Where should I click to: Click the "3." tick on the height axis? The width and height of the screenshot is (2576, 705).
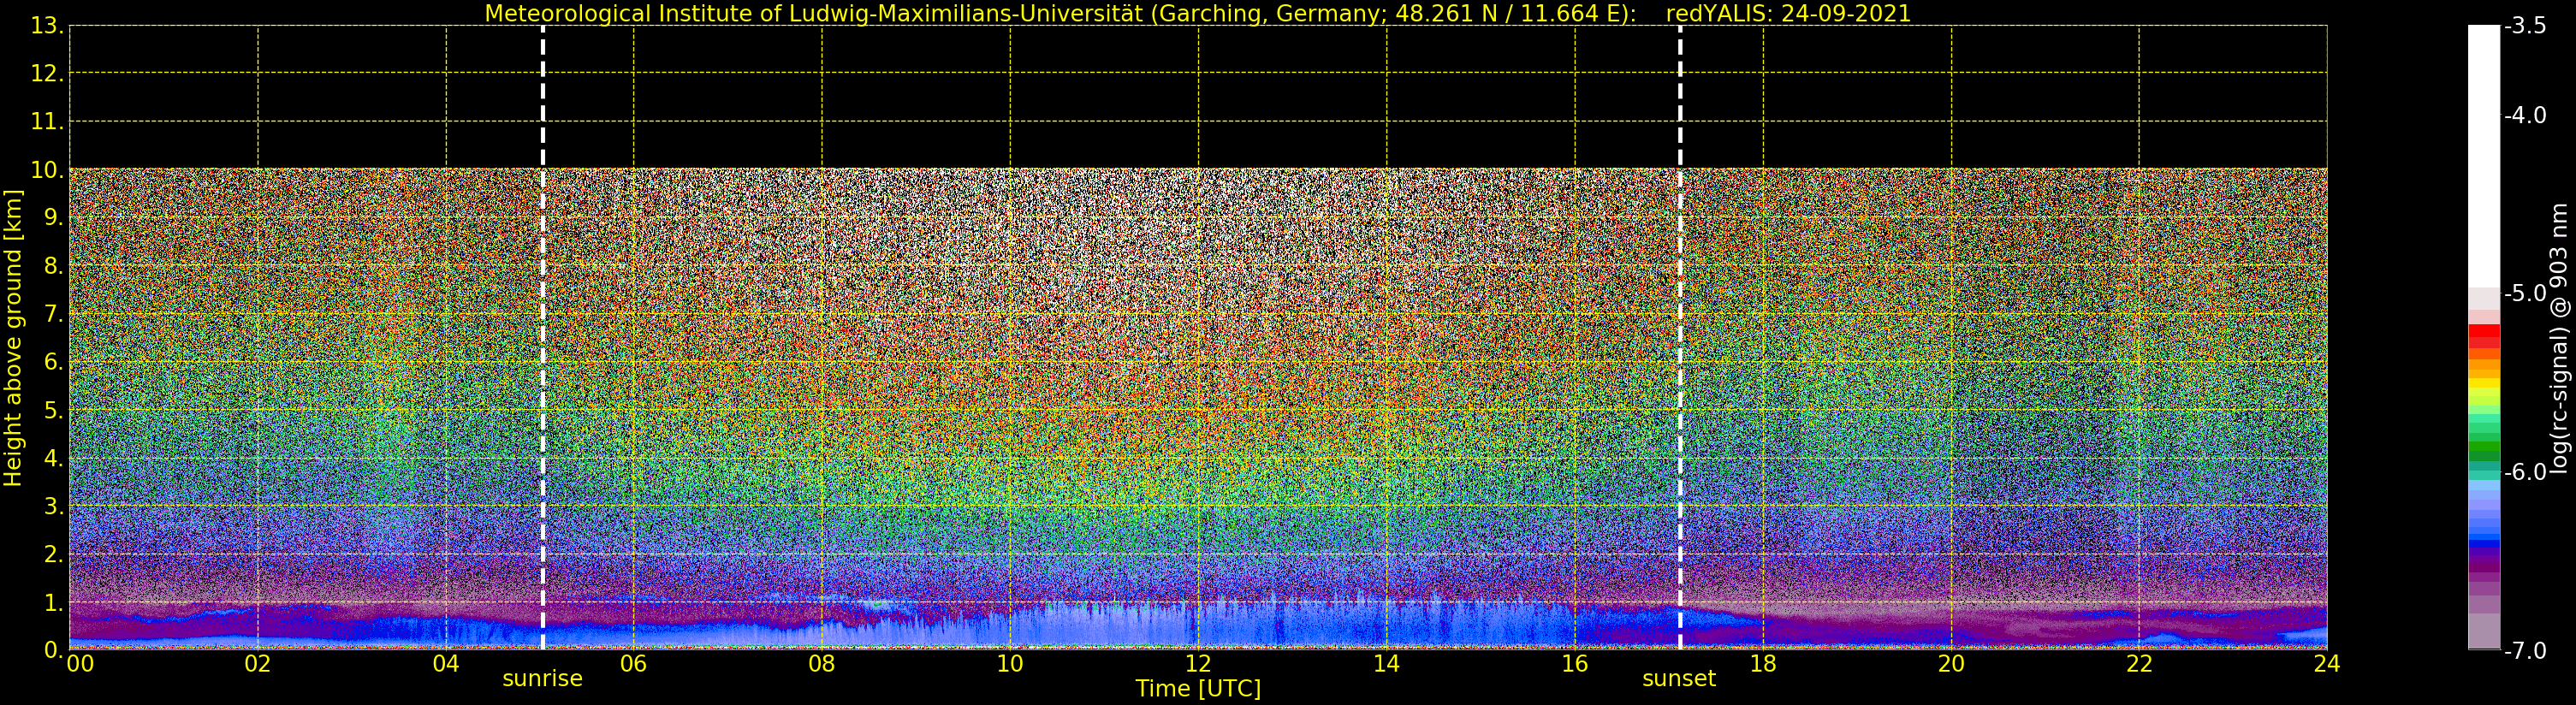[54, 507]
